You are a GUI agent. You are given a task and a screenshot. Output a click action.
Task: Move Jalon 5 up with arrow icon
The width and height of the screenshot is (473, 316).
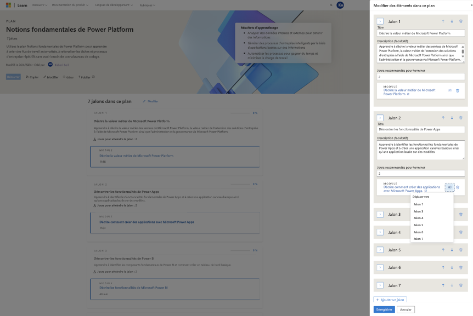[443, 250]
